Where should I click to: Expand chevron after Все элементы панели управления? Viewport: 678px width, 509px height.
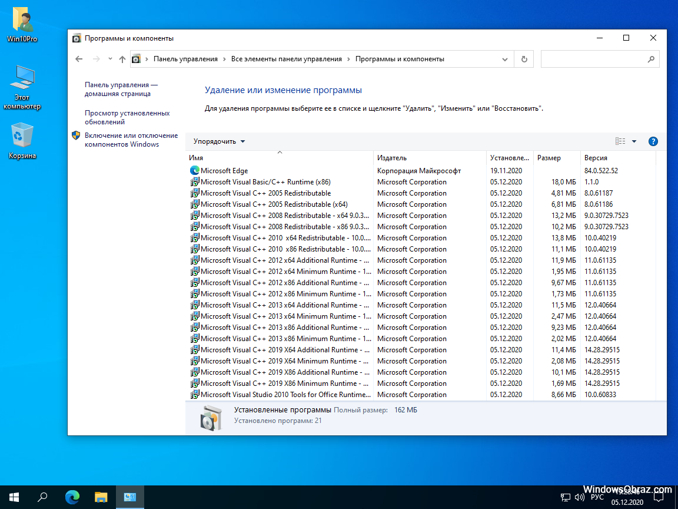click(x=348, y=59)
